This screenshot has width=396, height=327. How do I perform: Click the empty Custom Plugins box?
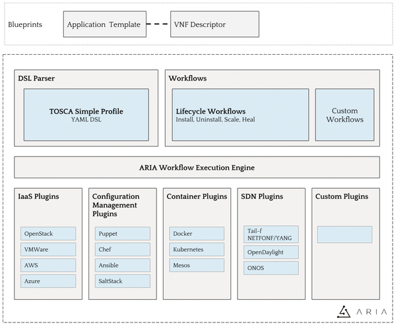click(x=345, y=235)
